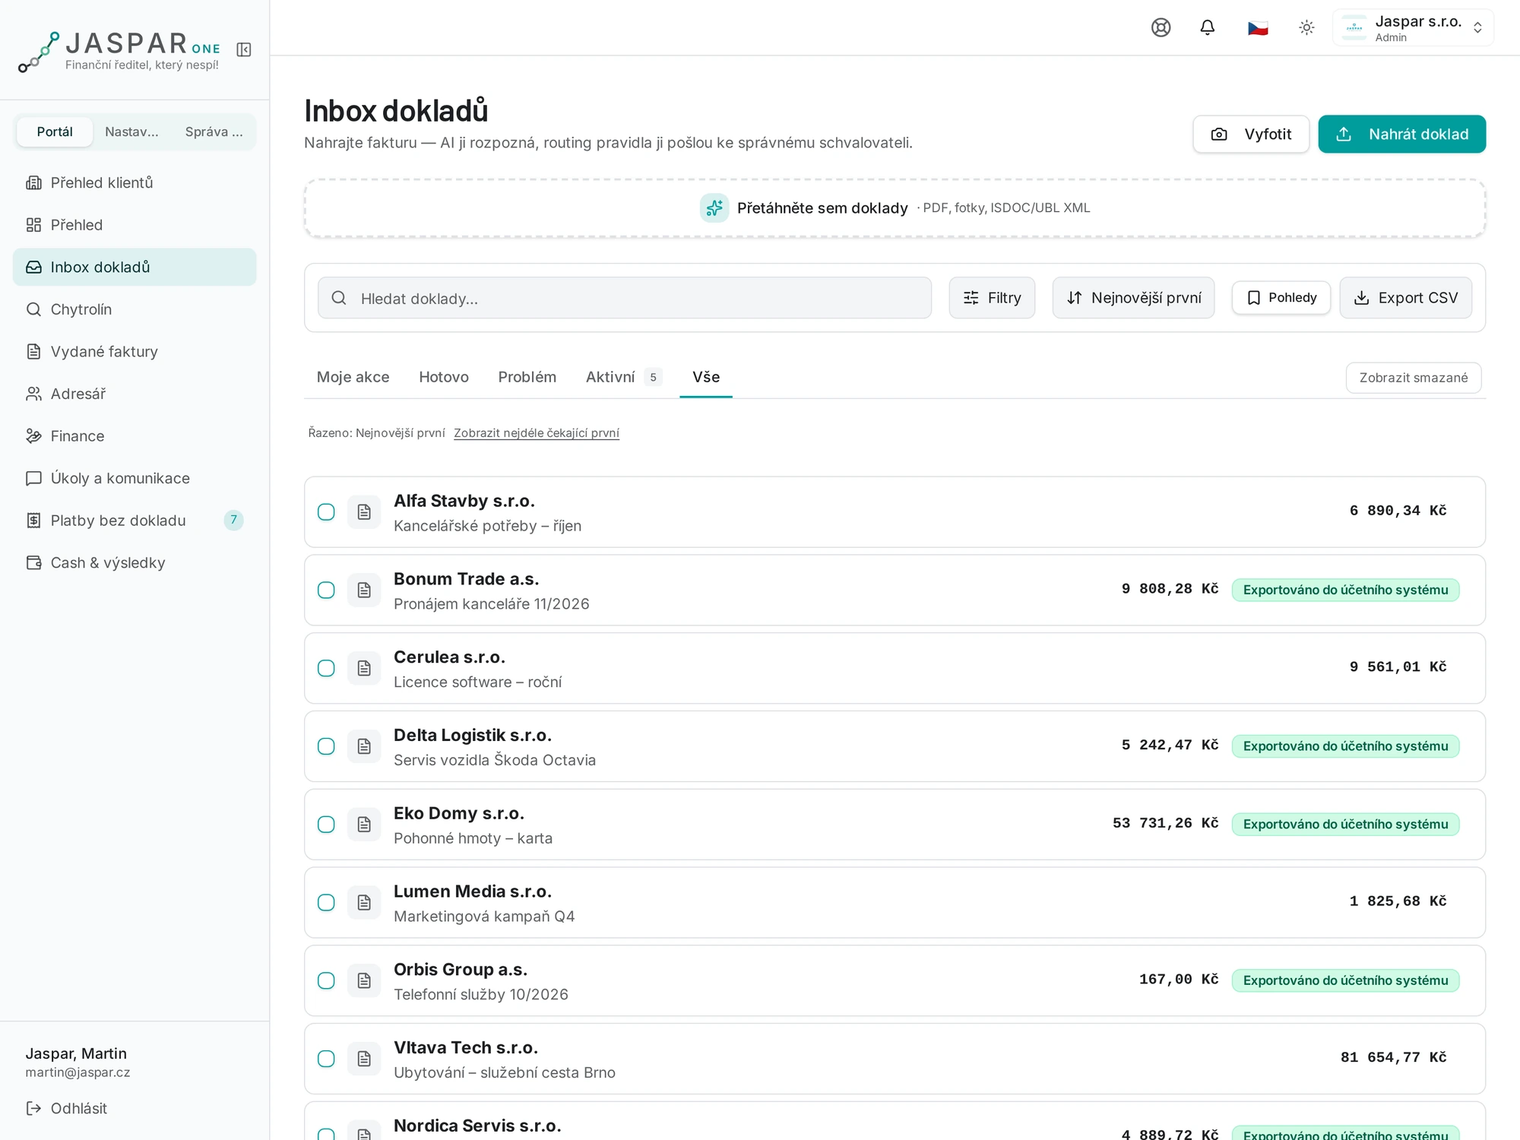
Task: Open Chytrolín search page
Action: coord(135,309)
